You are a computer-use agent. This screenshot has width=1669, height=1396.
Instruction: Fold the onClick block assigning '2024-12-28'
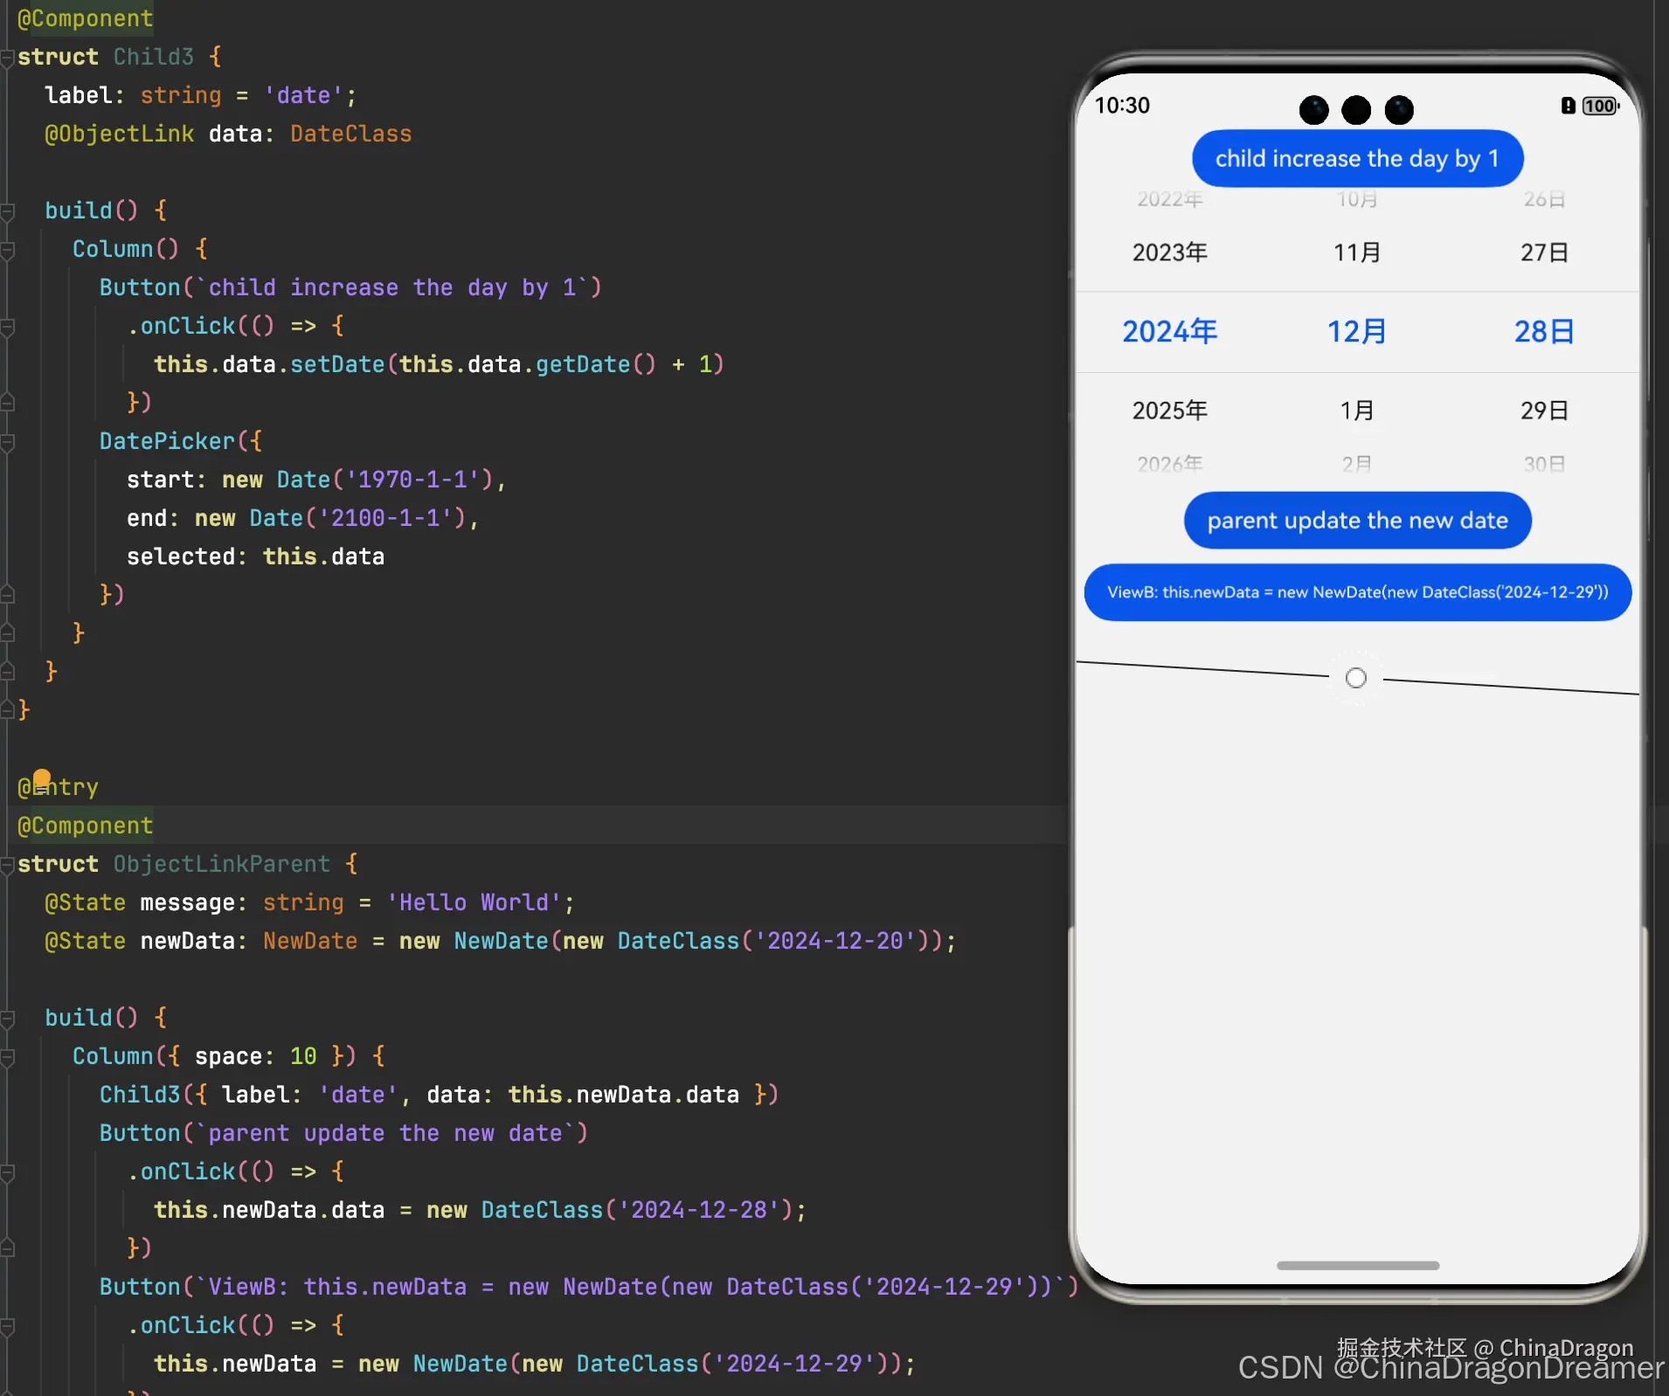(x=8, y=1172)
